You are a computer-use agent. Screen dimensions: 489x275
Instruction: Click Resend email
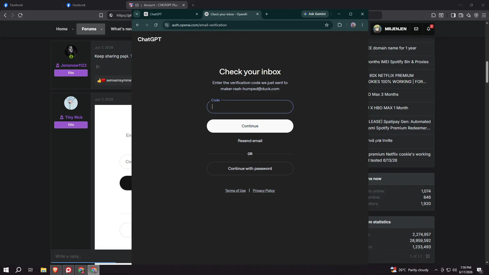(250, 141)
